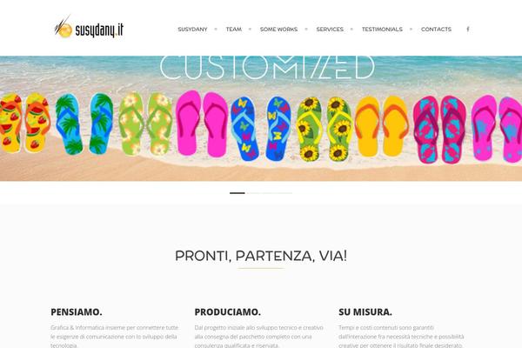Screen dimensions: 522x348
Task: Select the active dark slide indicator
Action: tap(237, 193)
